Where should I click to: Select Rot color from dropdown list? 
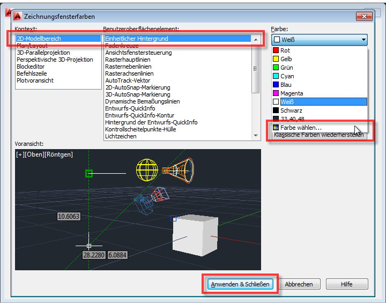coord(285,50)
